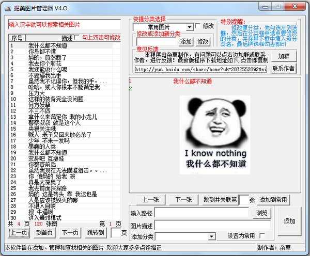Select row 6 不要逼我出手

click(65, 75)
